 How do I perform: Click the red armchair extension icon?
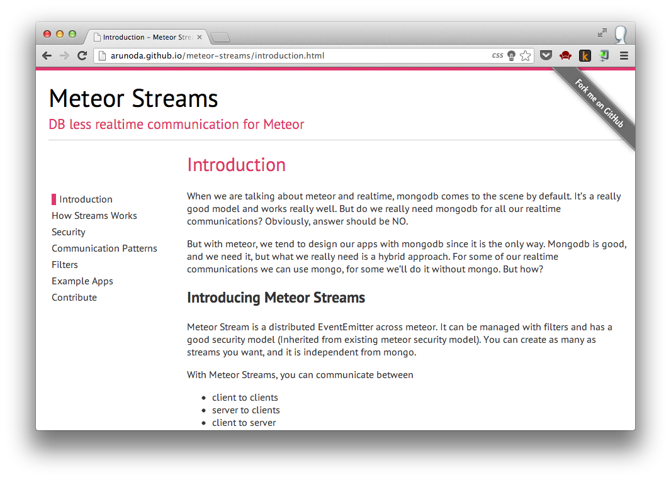point(565,55)
